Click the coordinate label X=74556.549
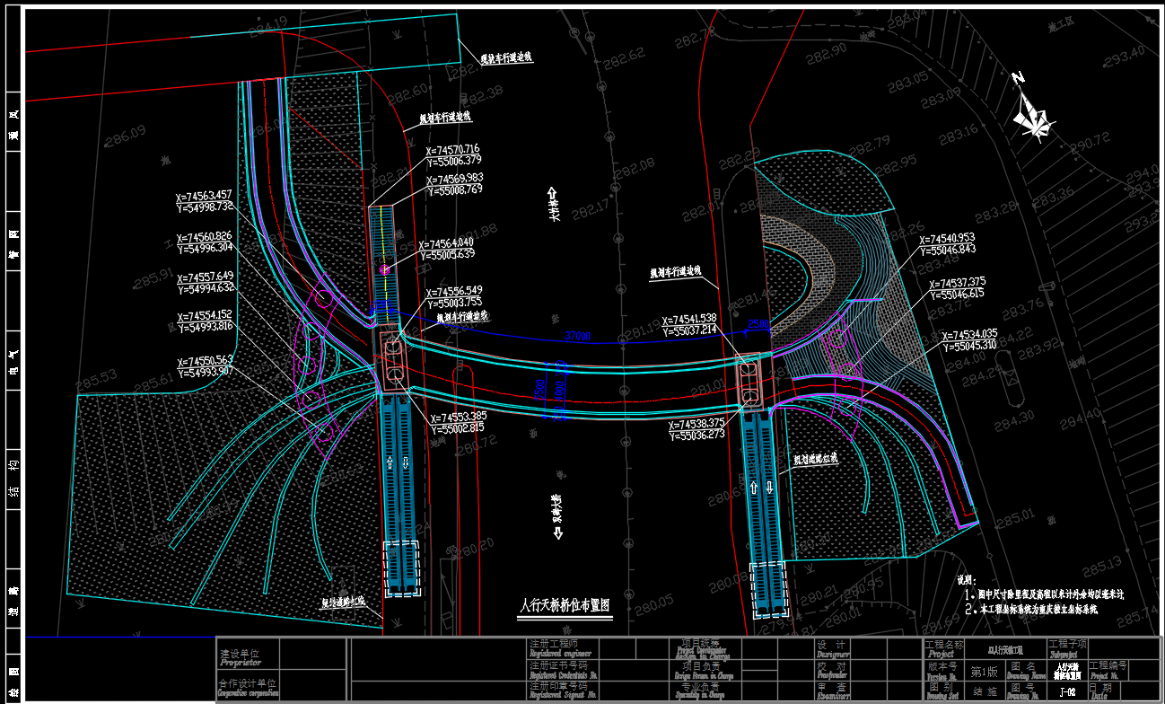The image size is (1165, 704). click(x=454, y=291)
